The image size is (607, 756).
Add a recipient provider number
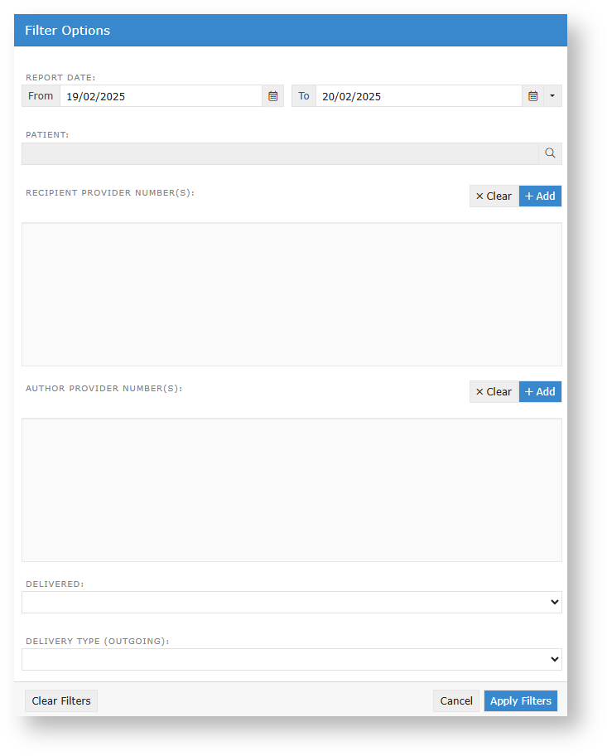540,196
